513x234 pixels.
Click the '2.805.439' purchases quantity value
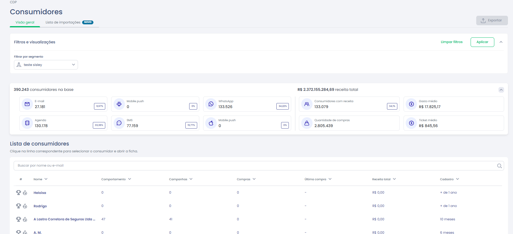pyautogui.click(x=324, y=126)
